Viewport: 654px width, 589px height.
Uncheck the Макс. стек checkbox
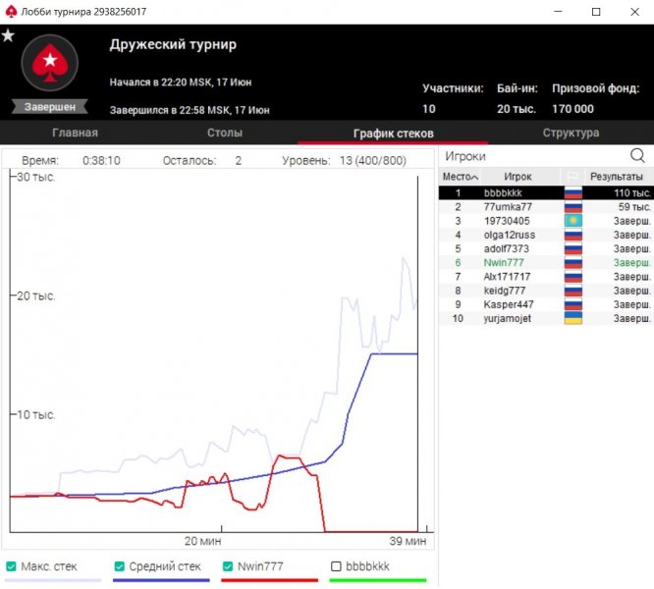pos(11,566)
